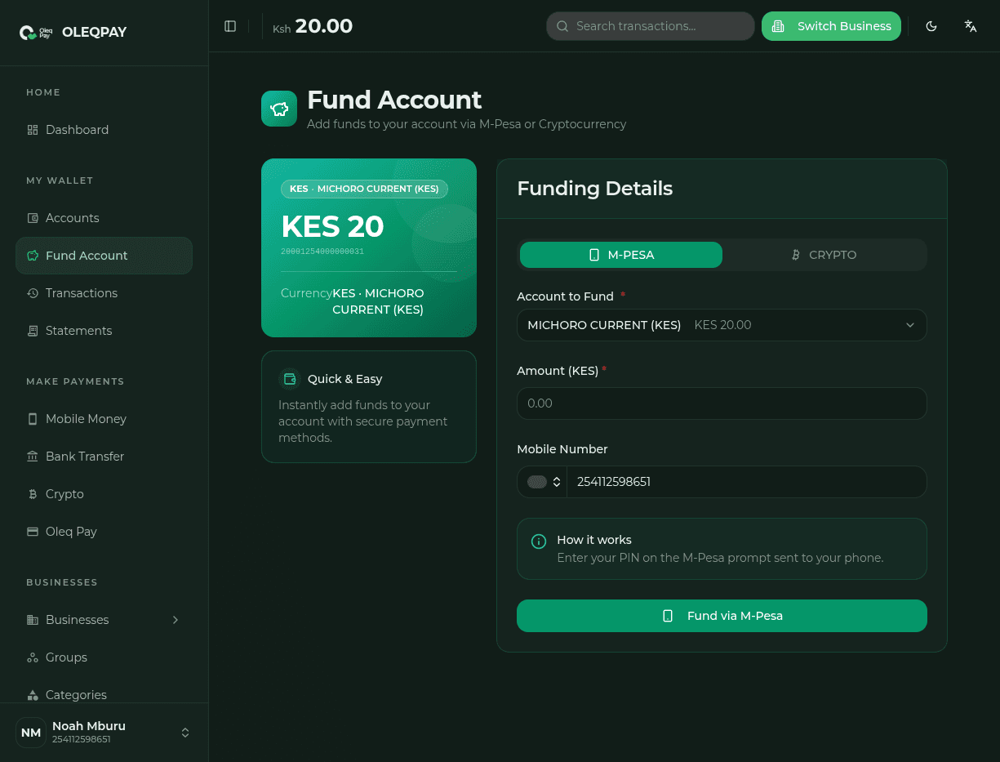
Task: Click the Dashboard grid icon
Action: point(33,130)
